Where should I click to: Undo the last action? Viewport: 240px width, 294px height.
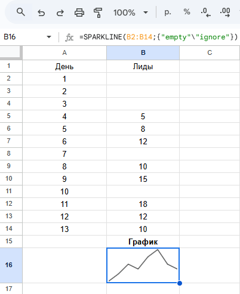tap(41, 13)
